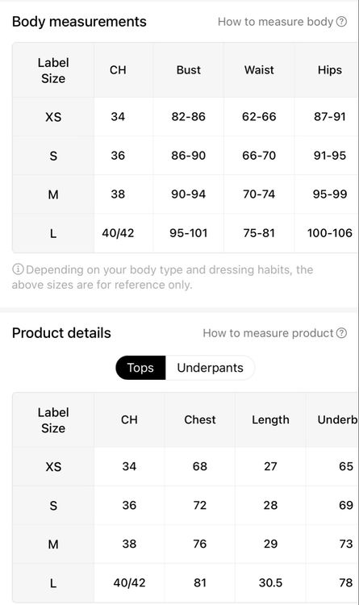This screenshot has height=605, width=359.
Task: Switch to the Underpants tab
Action: pos(210,368)
